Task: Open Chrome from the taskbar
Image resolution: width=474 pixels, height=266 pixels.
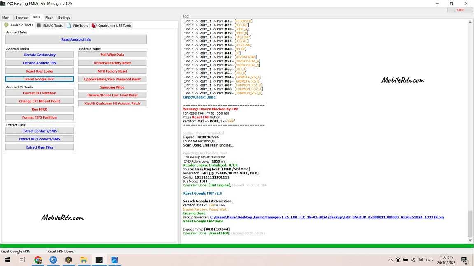Action: pos(38,260)
